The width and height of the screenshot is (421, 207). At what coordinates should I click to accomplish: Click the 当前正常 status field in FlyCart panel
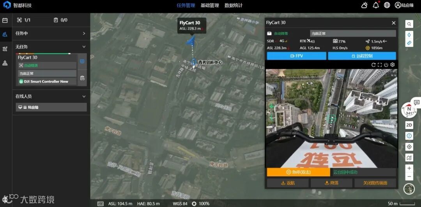click(x=353, y=34)
